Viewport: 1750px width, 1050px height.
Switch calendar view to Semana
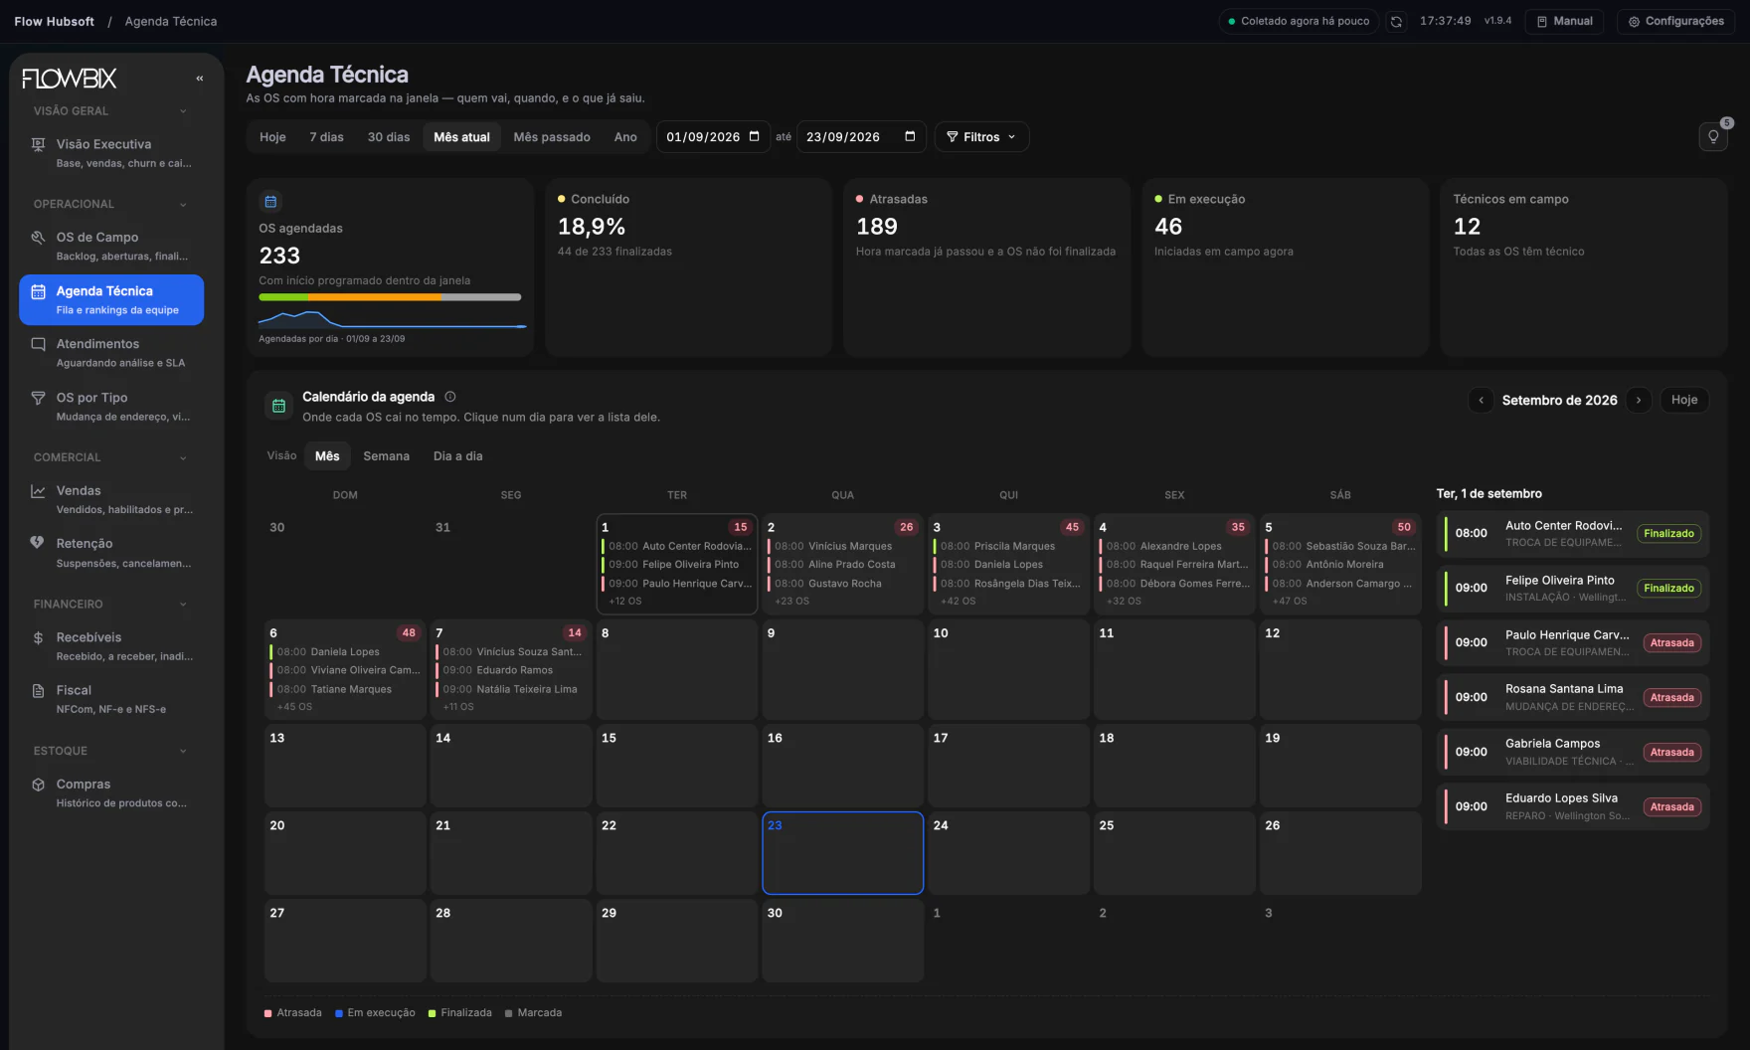(x=386, y=456)
